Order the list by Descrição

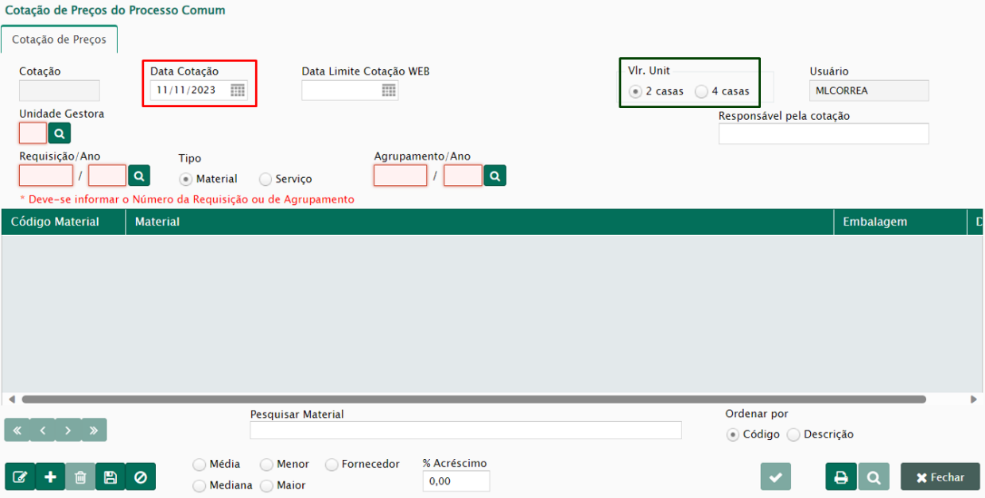793,434
